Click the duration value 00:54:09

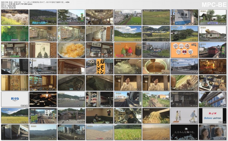(x=12, y=8)
